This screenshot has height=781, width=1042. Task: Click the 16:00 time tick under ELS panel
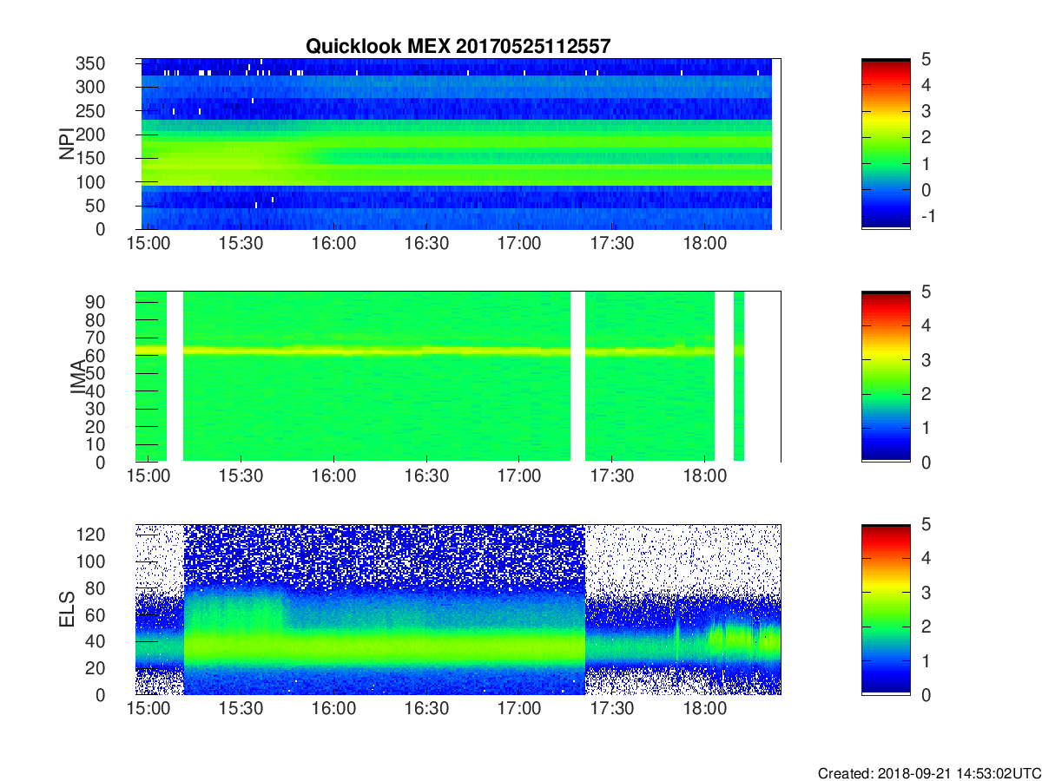coord(334,709)
